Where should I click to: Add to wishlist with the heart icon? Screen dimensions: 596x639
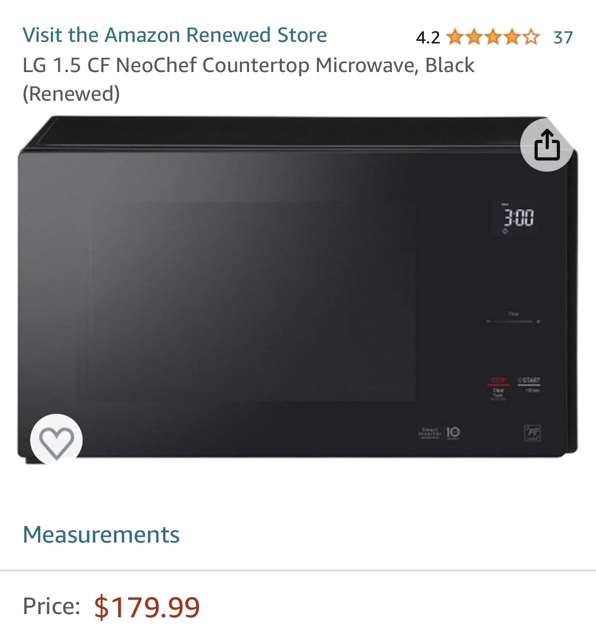pos(56,440)
